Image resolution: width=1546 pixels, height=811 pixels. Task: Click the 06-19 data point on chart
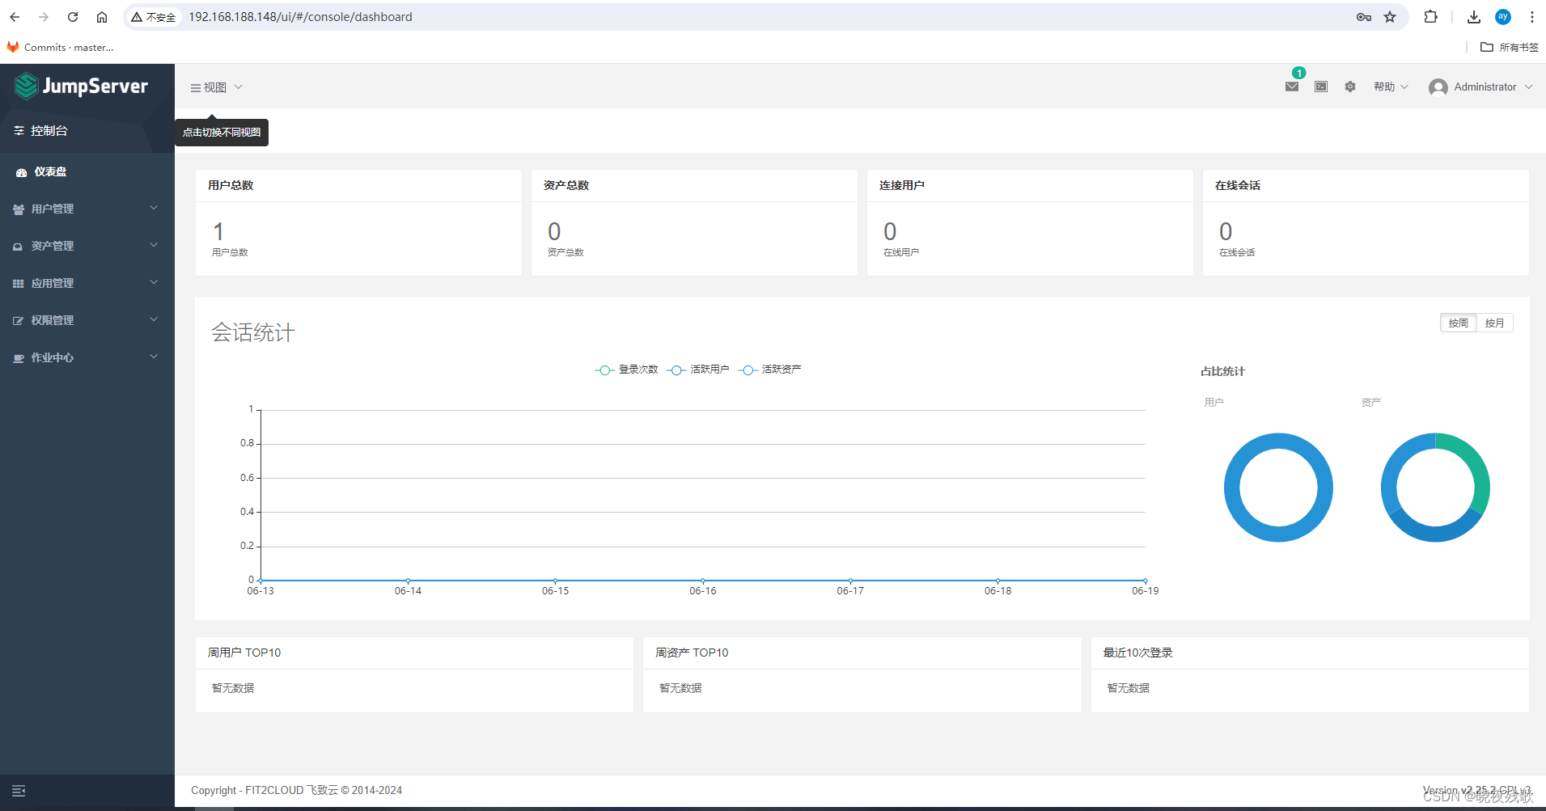pos(1146,581)
